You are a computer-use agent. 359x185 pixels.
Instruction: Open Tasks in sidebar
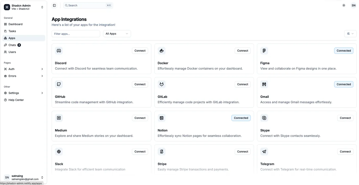[24, 31]
